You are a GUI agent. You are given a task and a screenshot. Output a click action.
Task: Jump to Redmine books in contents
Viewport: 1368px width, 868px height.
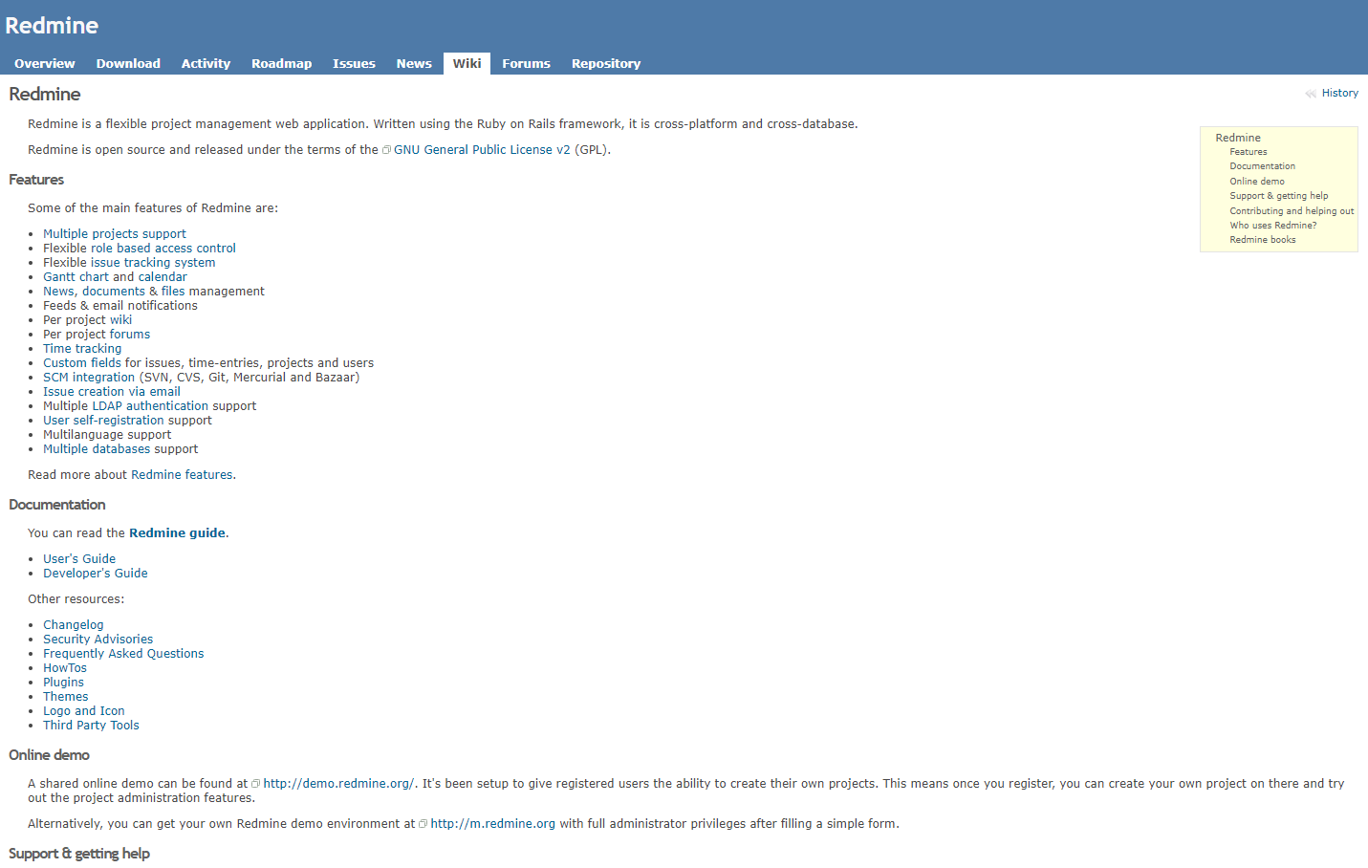tap(1263, 240)
